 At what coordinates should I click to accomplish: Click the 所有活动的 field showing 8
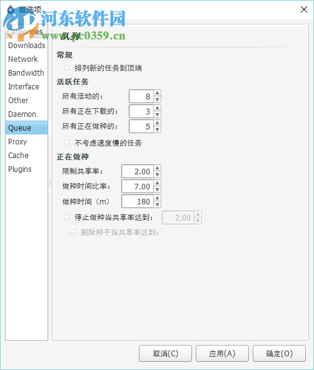(141, 96)
